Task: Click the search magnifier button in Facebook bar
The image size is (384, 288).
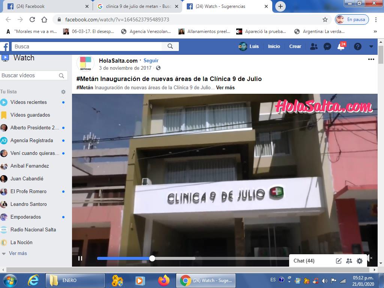Action: pos(170,46)
